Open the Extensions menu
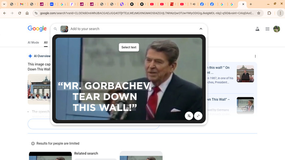Image resolution: width=285 pixels, height=160 pixels. tap(269, 13)
